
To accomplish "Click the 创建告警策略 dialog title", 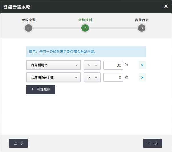I will point(17,7).
